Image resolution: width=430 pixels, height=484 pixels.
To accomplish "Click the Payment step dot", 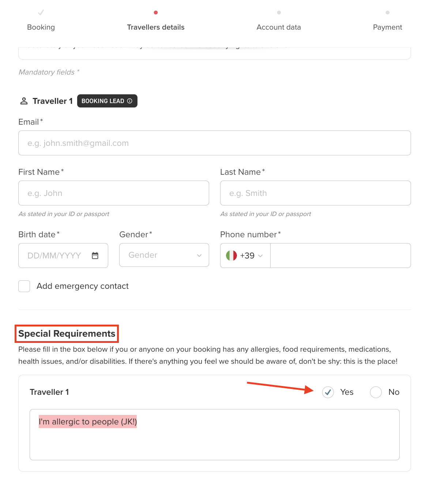I will pos(388,13).
